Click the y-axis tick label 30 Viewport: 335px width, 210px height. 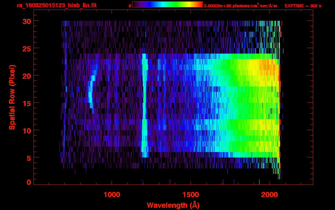point(26,21)
